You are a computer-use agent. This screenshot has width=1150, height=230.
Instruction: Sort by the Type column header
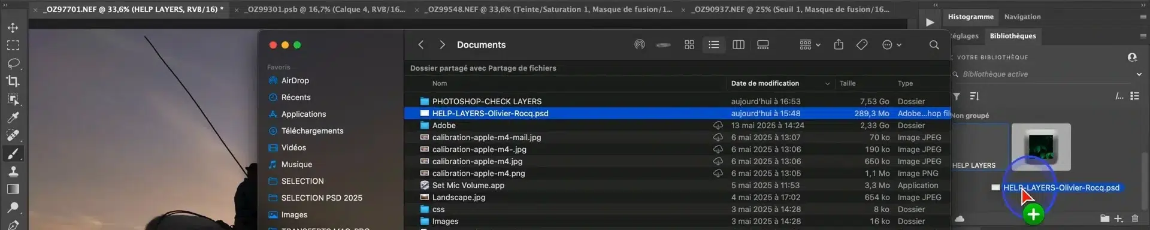click(x=905, y=83)
